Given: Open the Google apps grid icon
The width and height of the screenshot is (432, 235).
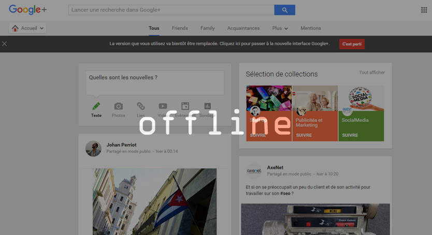Looking at the screenshot, I should (424, 10).
